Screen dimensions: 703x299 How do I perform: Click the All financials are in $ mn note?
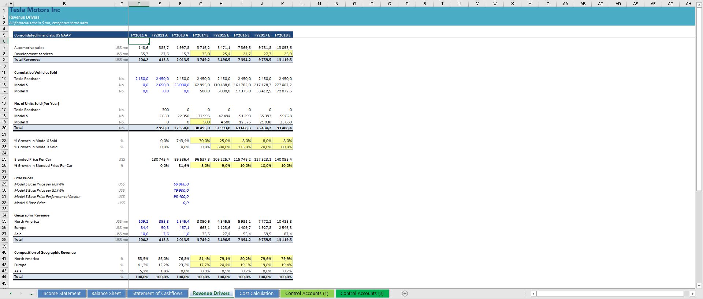point(49,23)
